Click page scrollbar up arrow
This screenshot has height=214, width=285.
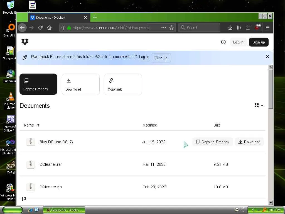click(271, 67)
